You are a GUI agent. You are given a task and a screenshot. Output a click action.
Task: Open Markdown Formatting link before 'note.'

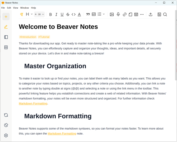click(62, 133)
